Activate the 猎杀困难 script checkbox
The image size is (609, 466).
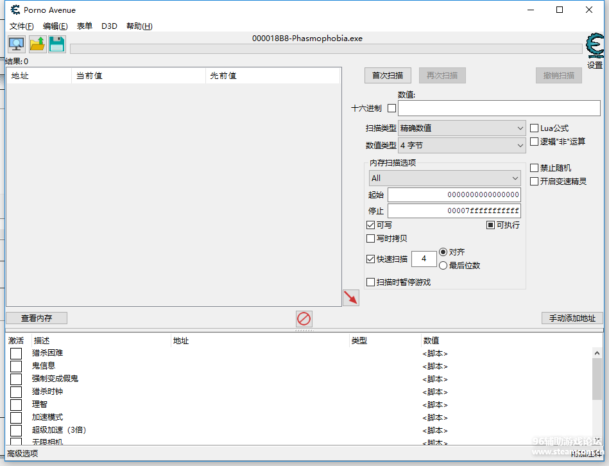[x=16, y=353]
